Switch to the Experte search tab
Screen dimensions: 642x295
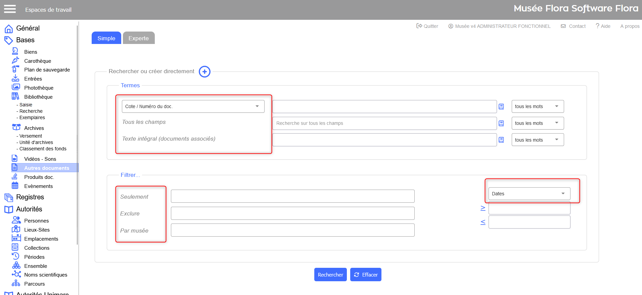click(x=138, y=38)
